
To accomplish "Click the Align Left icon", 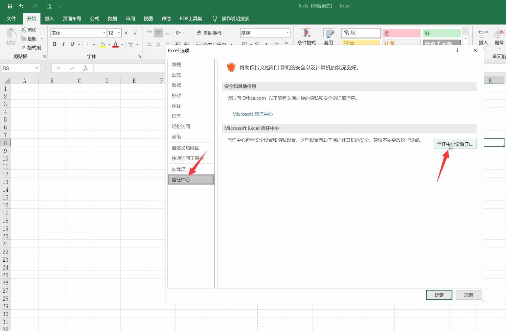I will 149,44.
